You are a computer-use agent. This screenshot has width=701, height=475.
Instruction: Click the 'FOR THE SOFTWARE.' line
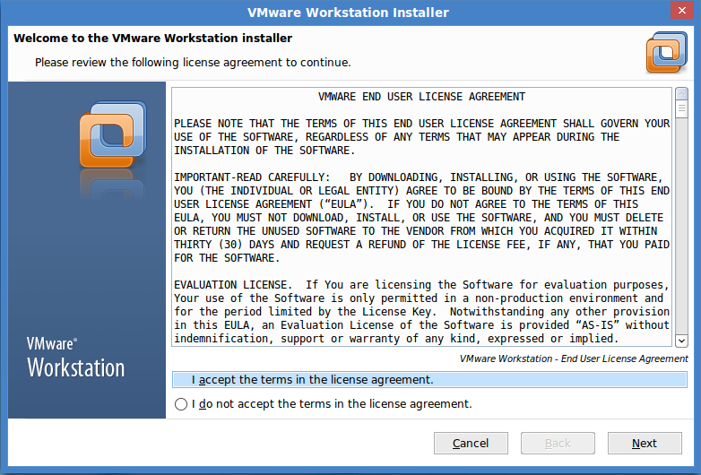(227, 258)
